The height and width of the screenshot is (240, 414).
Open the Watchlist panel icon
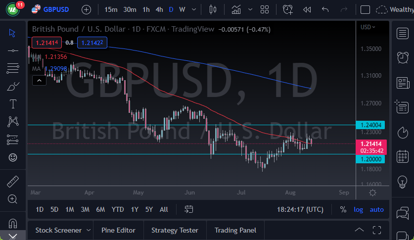(x=403, y=33)
